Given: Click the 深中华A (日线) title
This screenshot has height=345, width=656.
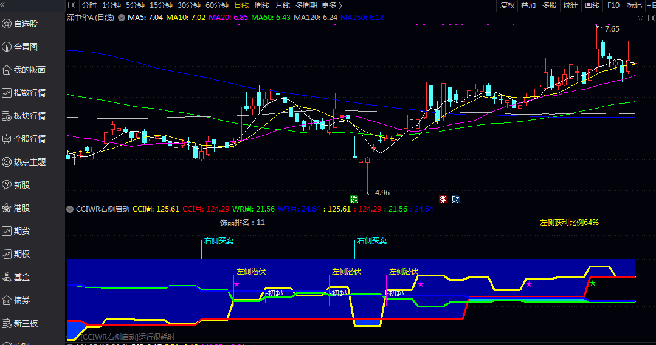Looking at the screenshot, I should click(x=91, y=18).
